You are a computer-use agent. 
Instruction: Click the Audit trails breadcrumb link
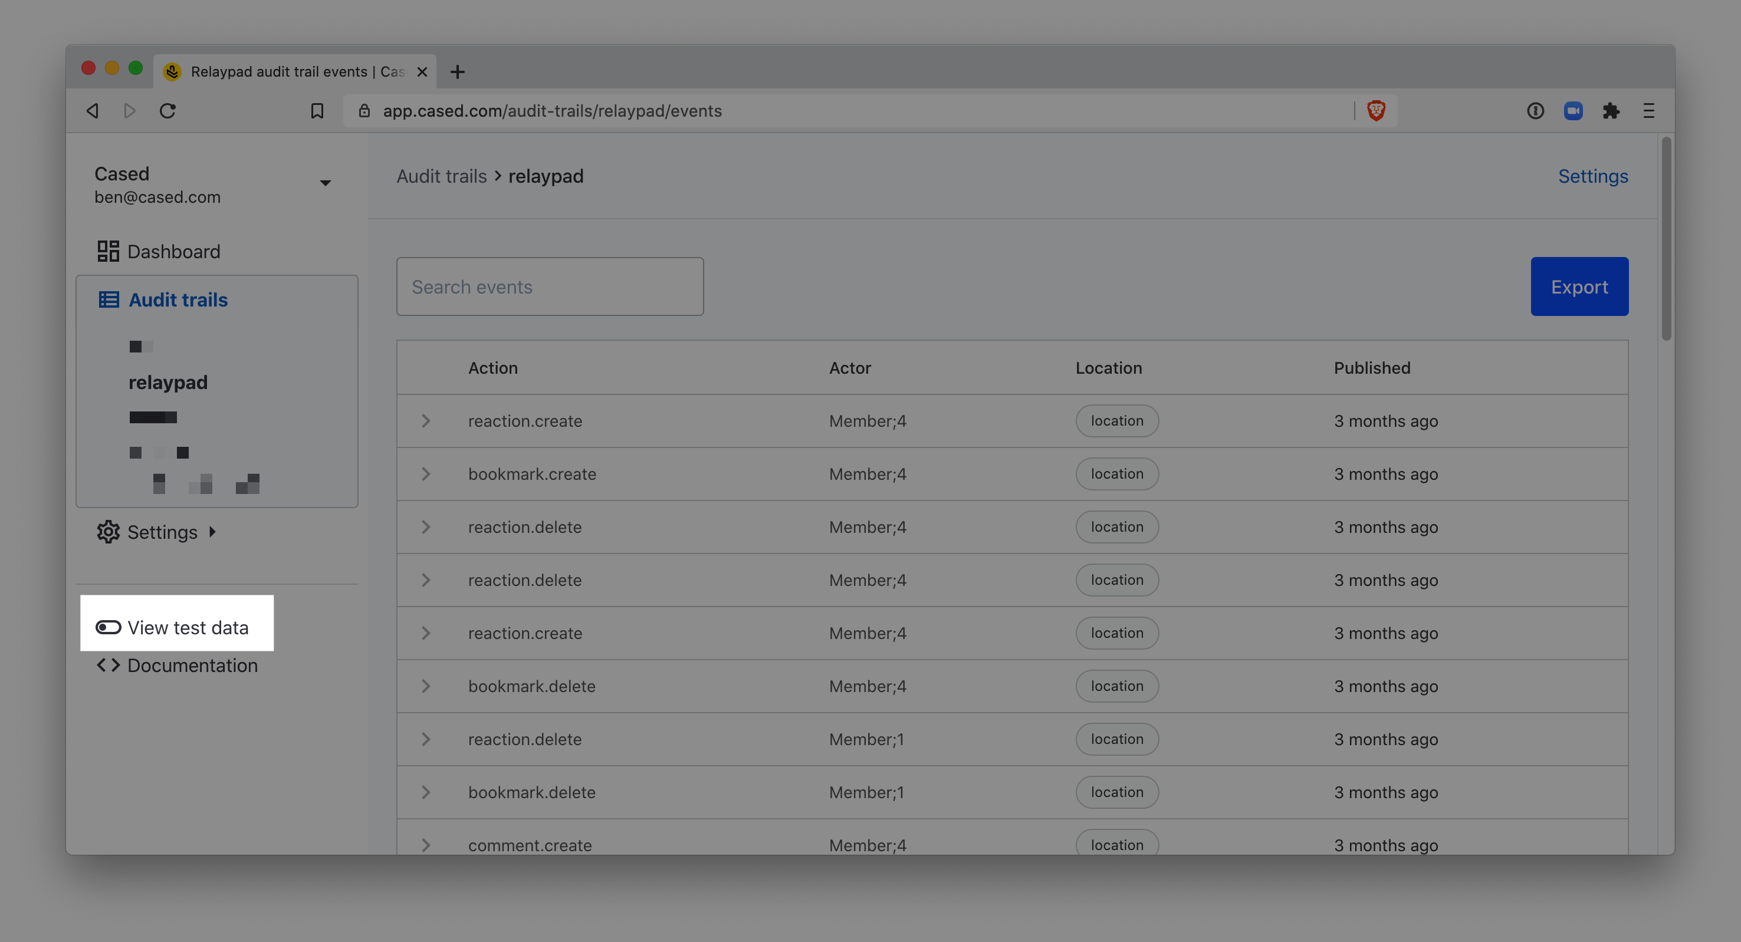point(441,176)
